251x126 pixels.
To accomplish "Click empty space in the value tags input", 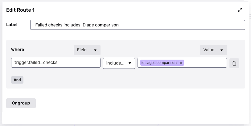I will [x=205, y=63].
